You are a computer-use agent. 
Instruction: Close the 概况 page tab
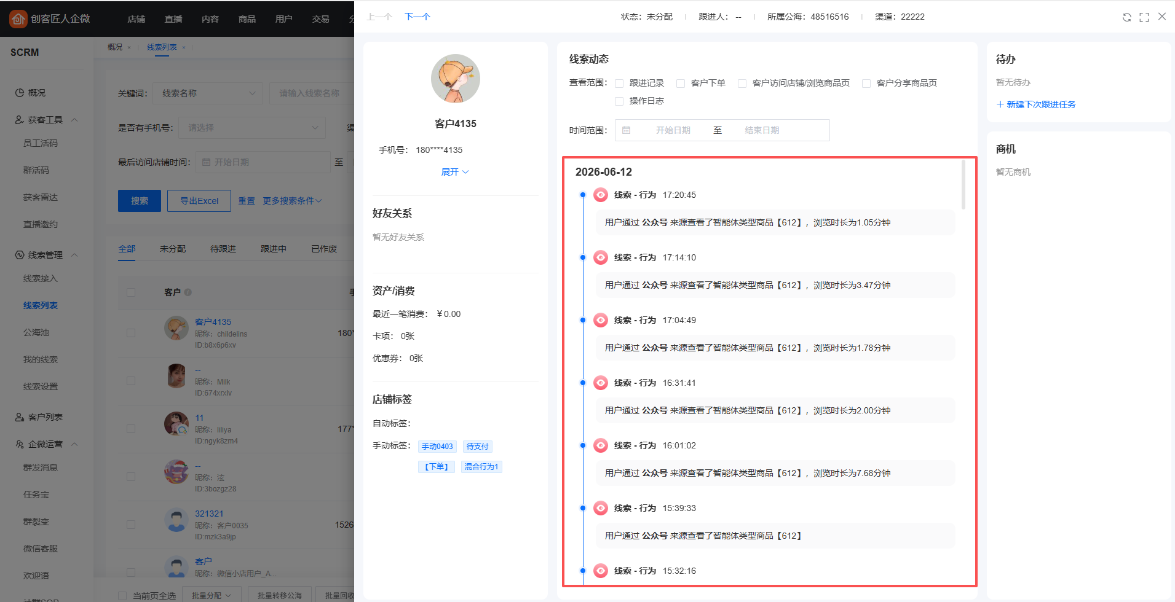click(129, 47)
